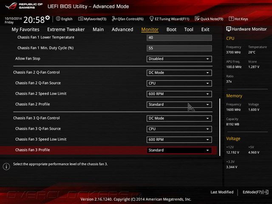Expand Chassis Fan 3 Profile dropdown
The width and height of the screenshot is (272, 204).
(179, 150)
